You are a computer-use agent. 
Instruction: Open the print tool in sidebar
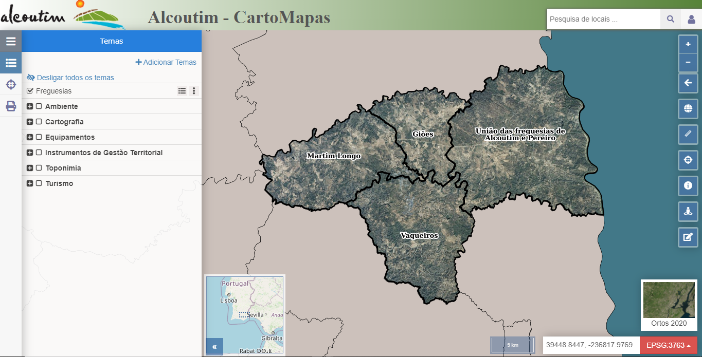(x=11, y=106)
